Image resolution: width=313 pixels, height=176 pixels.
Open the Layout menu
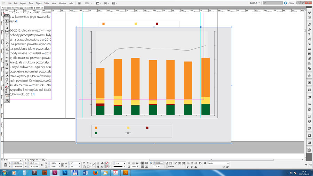pyautogui.click(x=23, y=3)
